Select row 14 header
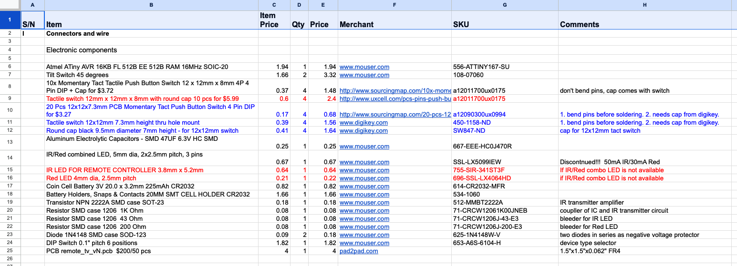The width and height of the screenshot is (737, 266). 10,158
